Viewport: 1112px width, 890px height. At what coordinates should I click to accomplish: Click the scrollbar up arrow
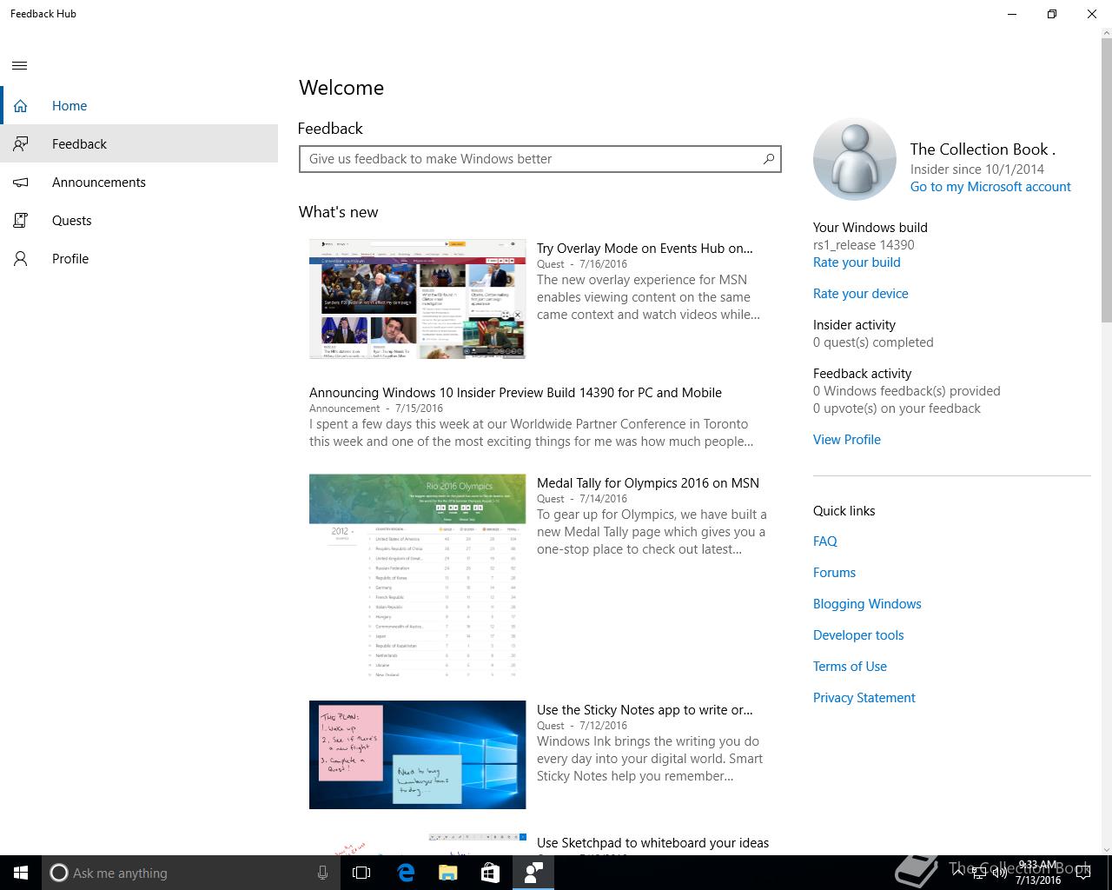1107,34
